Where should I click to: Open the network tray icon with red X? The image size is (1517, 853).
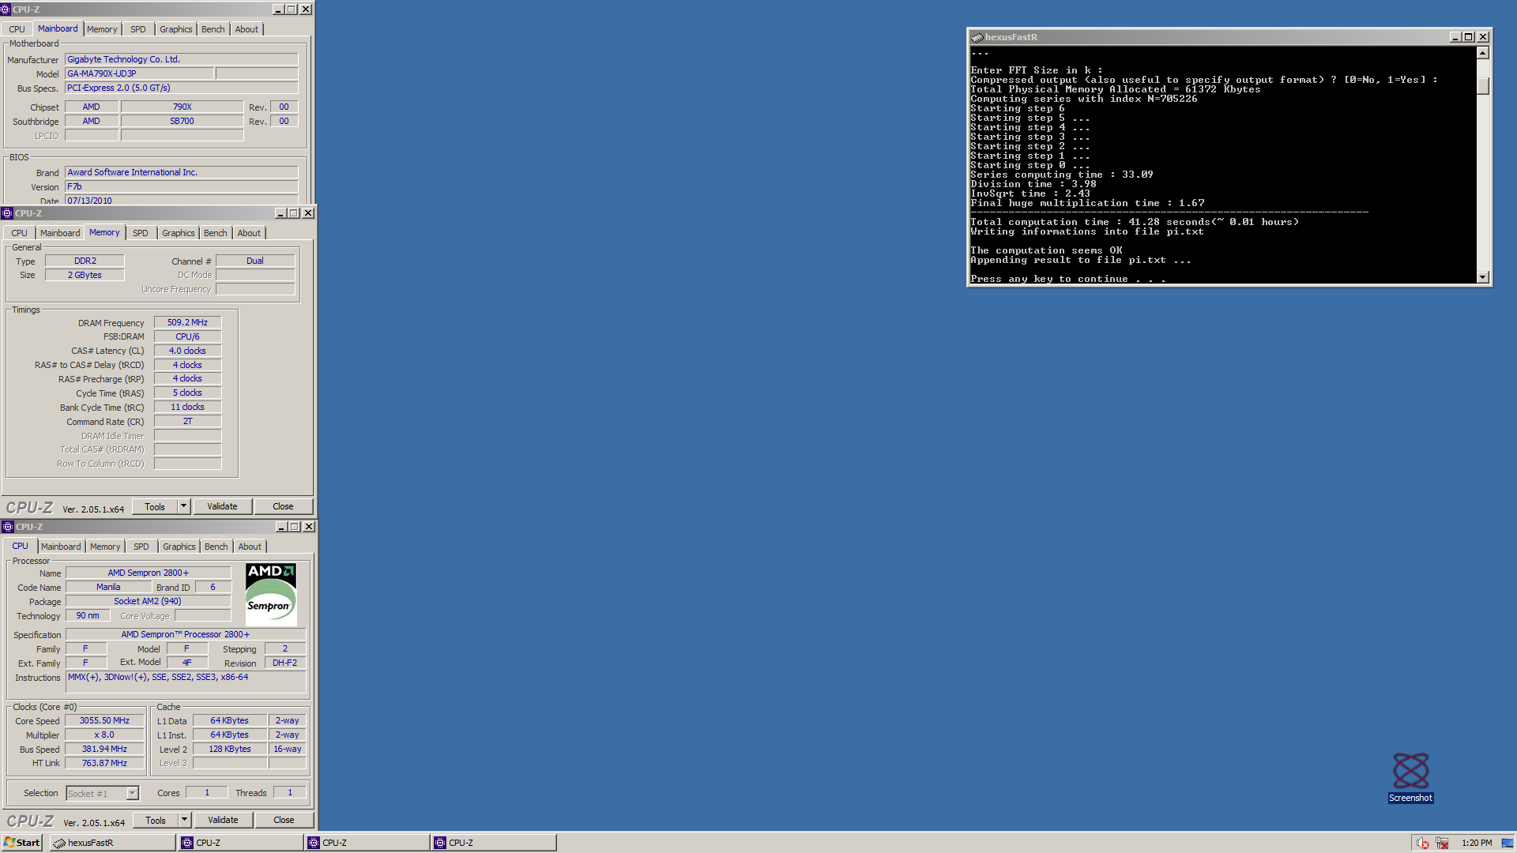click(1442, 843)
